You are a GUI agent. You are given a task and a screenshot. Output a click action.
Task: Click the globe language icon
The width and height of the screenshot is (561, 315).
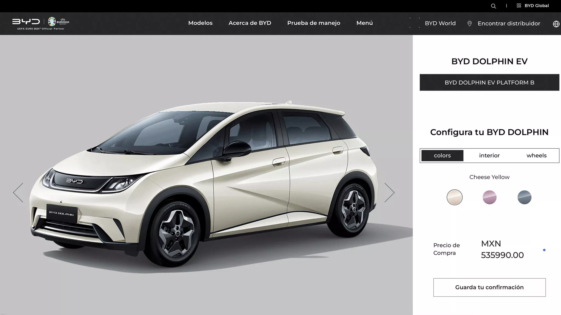tap(556, 24)
